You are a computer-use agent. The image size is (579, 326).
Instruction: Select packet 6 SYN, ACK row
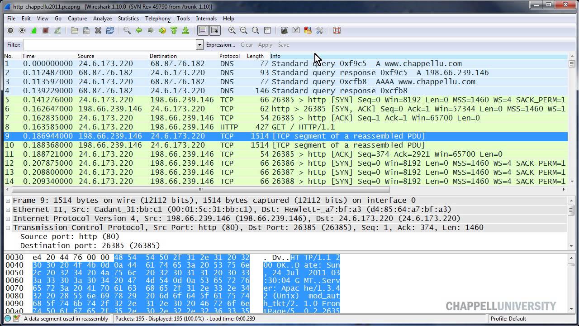(286, 109)
